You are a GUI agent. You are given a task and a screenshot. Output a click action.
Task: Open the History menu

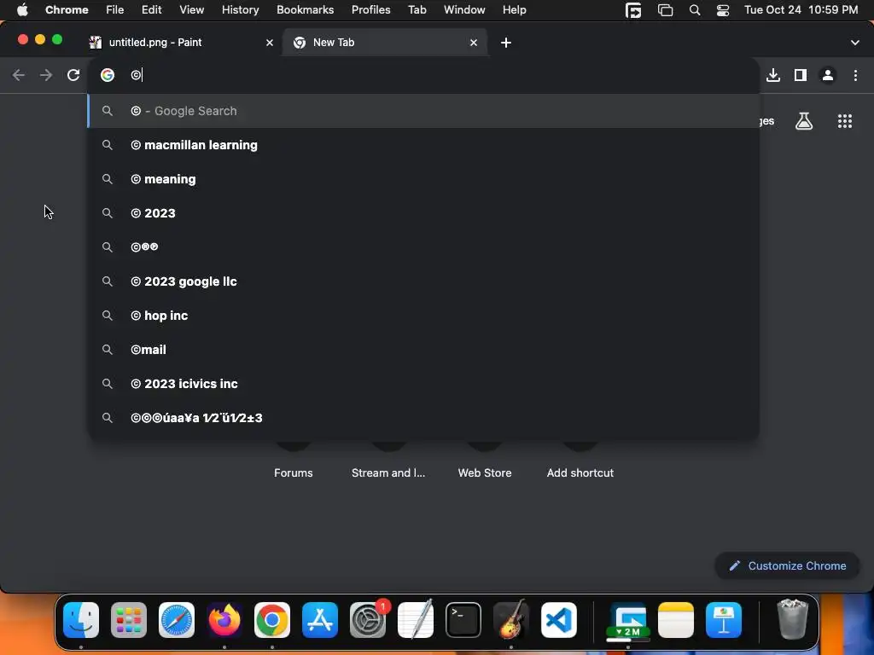pos(240,10)
